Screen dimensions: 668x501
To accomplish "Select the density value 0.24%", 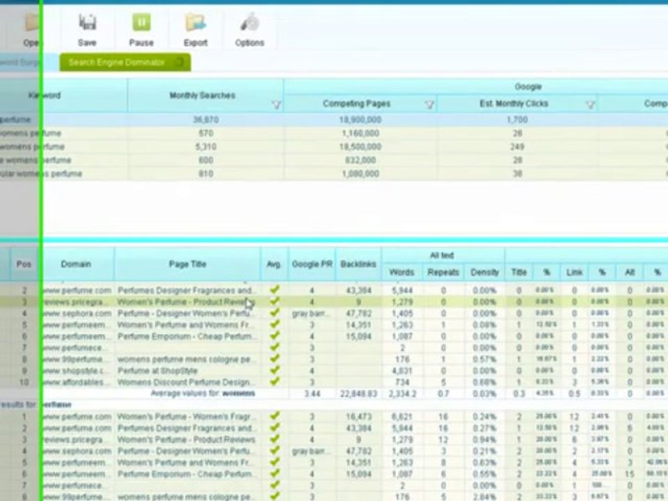I will (x=484, y=417).
